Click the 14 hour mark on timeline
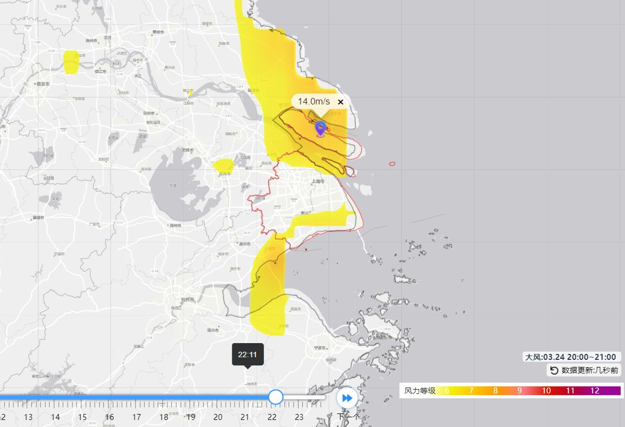Screen dimensions: 625x427 tap(55, 417)
